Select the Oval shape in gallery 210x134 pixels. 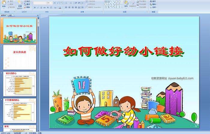pyautogui.click(x=119, y=1)
